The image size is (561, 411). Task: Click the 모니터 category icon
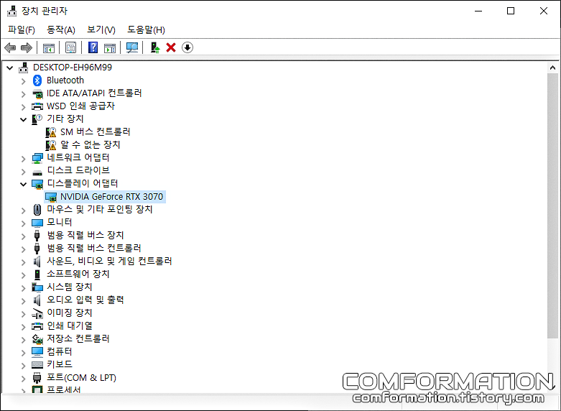click(x=37, y=223)
